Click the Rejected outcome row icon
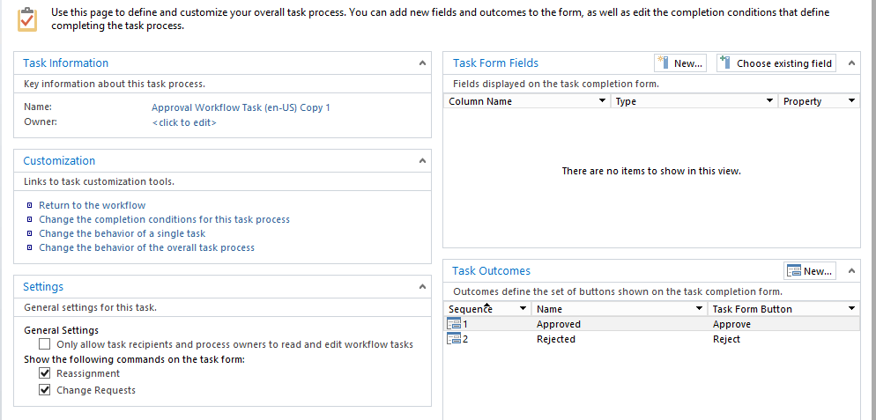This screenshot has height=420, width=876. coord(454,339)
